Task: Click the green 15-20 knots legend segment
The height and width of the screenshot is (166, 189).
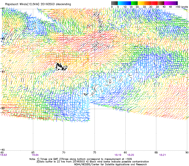Action: (x=134, y=3)
